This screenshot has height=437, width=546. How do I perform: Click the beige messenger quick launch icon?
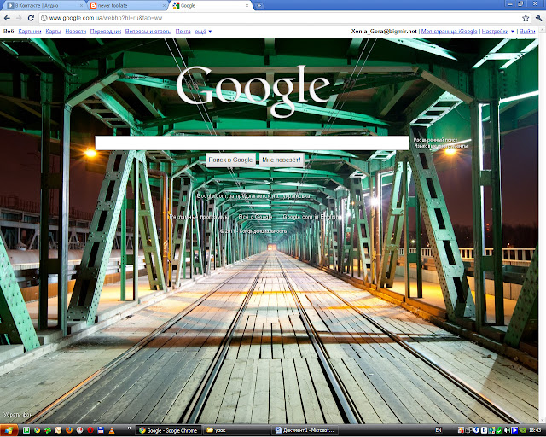pyautogui.click(x=58, y=430)
